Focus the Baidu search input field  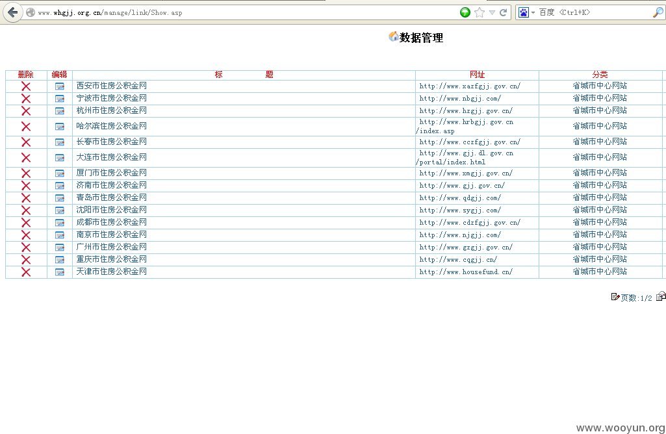tap(594, 12)
